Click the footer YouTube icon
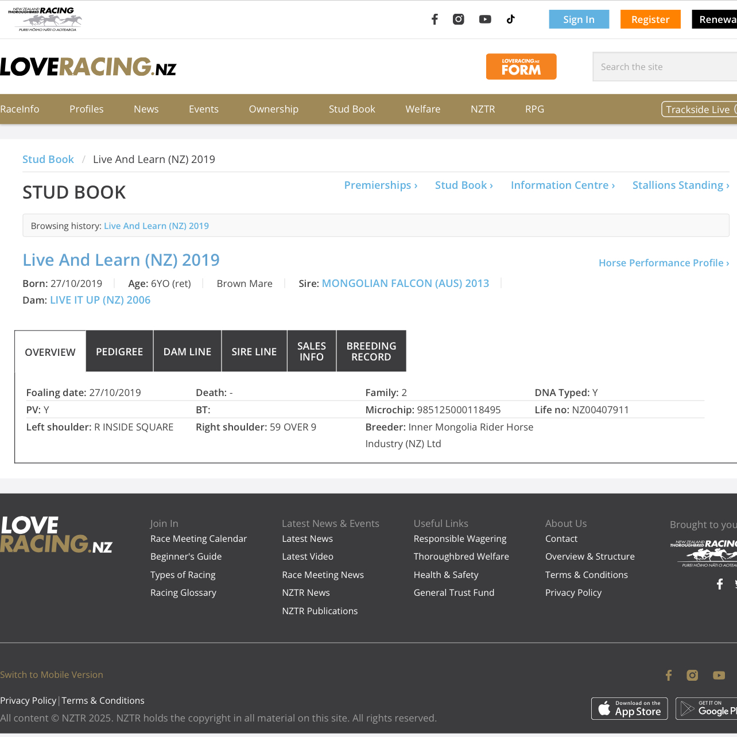This screenshot has width=737, height=737. click(719, 675)
